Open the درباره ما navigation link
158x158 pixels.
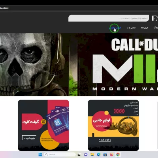click(x=145, y=28)
